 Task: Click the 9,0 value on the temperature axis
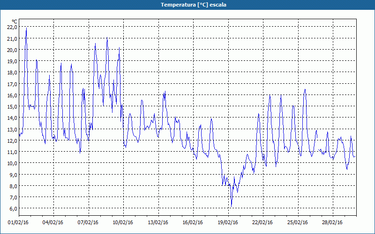pos(14,175)
